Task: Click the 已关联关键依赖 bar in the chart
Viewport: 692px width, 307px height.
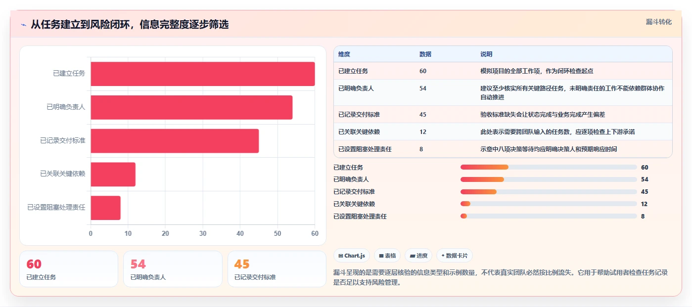Action: (x=113, y=174)
